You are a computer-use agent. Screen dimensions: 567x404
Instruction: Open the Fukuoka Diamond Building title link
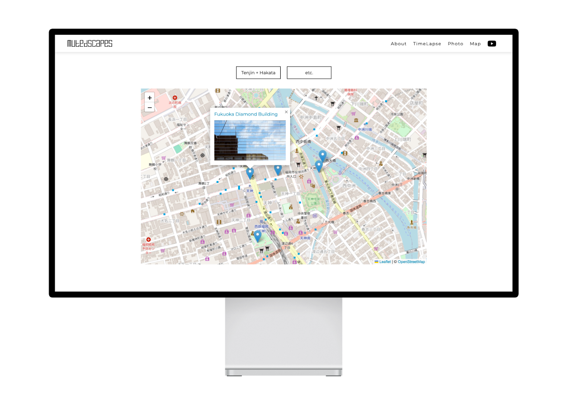[246, 114]
